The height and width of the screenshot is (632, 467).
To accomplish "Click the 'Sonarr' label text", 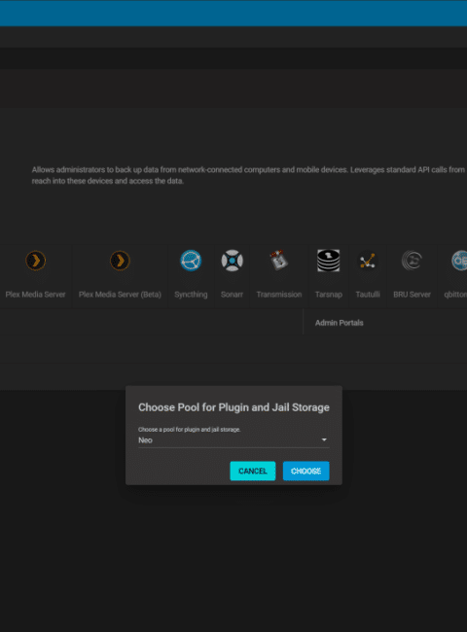I will 232,295.
